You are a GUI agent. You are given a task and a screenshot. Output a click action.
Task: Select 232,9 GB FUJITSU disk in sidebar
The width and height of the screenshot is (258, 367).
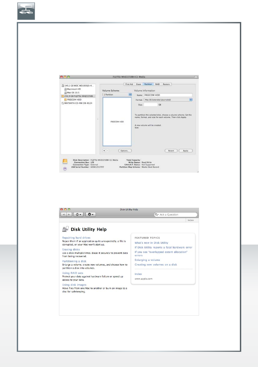(78, 96)
